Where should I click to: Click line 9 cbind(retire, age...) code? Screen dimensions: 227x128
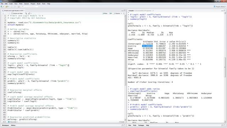click(48, 34)
